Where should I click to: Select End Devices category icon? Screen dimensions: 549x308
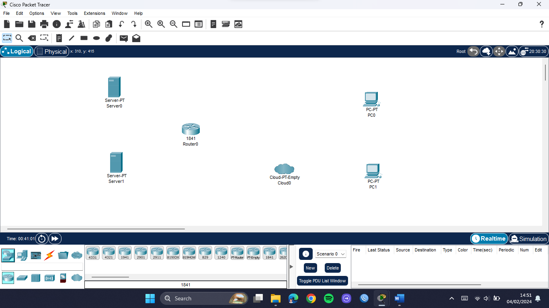click(22, 255)
